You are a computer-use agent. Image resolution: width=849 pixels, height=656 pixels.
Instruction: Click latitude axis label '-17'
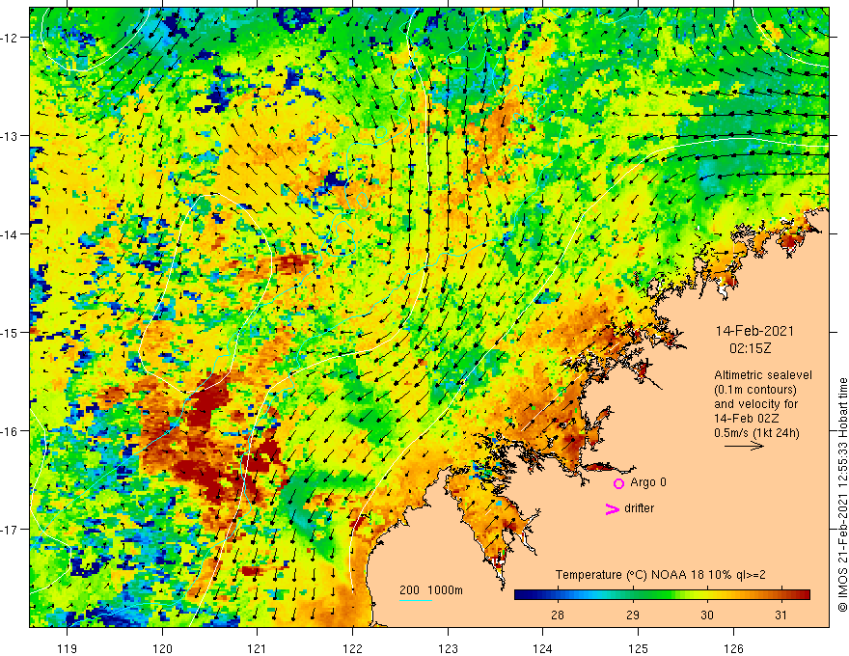[x=10, y=530]
